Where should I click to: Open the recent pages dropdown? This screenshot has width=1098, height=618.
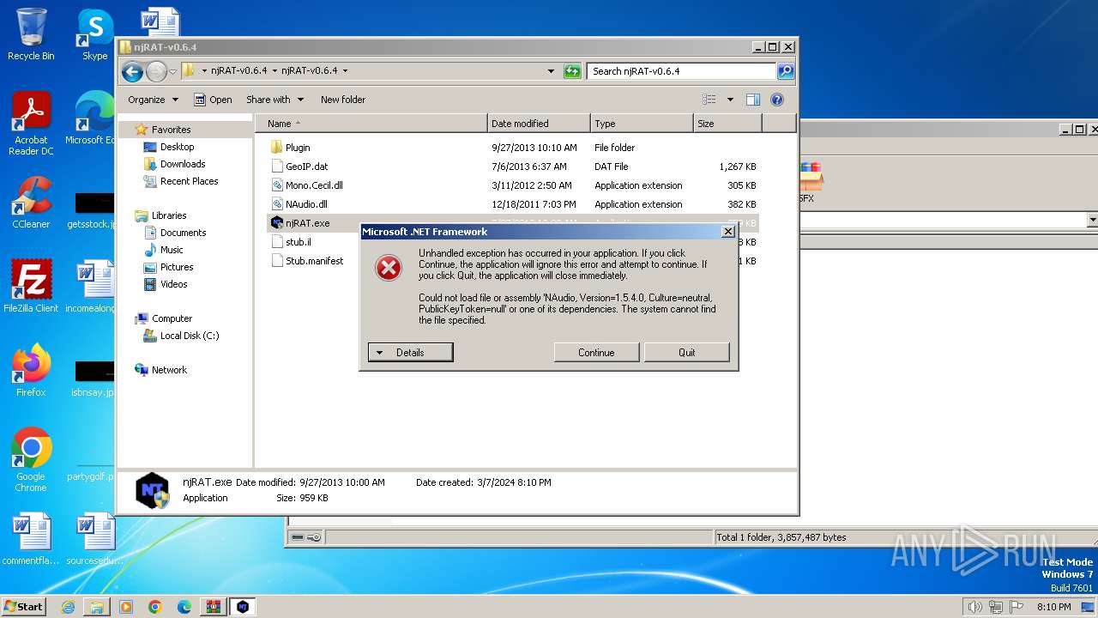click(172, 71)
